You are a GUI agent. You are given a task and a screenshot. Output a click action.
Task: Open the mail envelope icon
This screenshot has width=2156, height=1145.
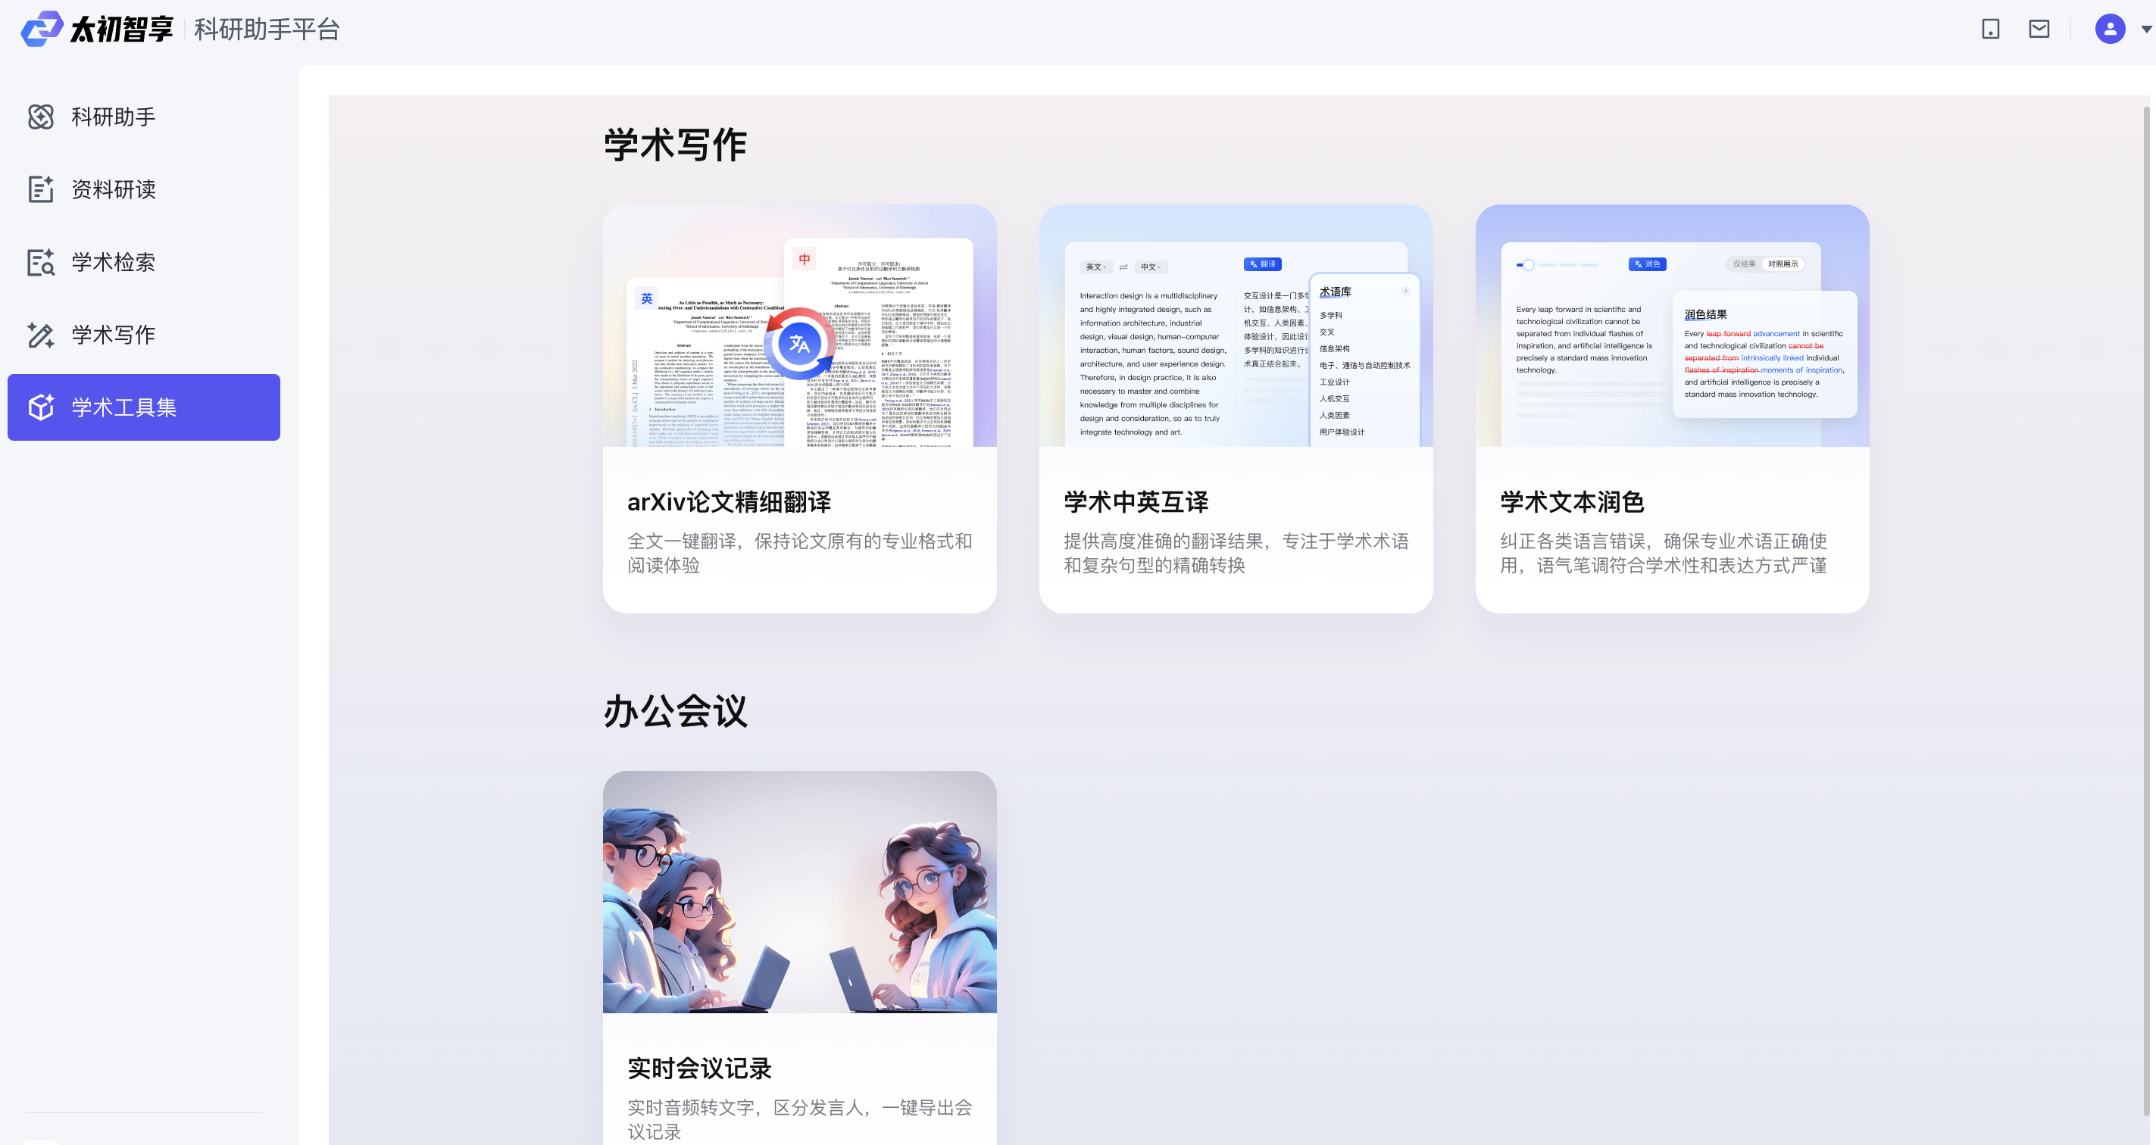coord(2039,30)
